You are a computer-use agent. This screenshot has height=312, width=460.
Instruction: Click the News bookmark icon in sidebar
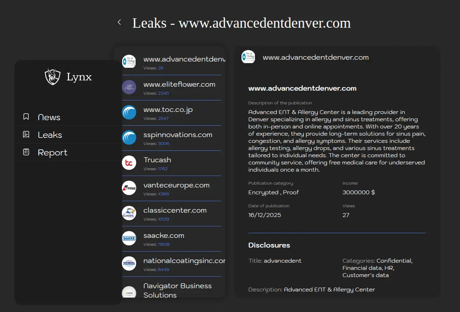coord(26,117)
